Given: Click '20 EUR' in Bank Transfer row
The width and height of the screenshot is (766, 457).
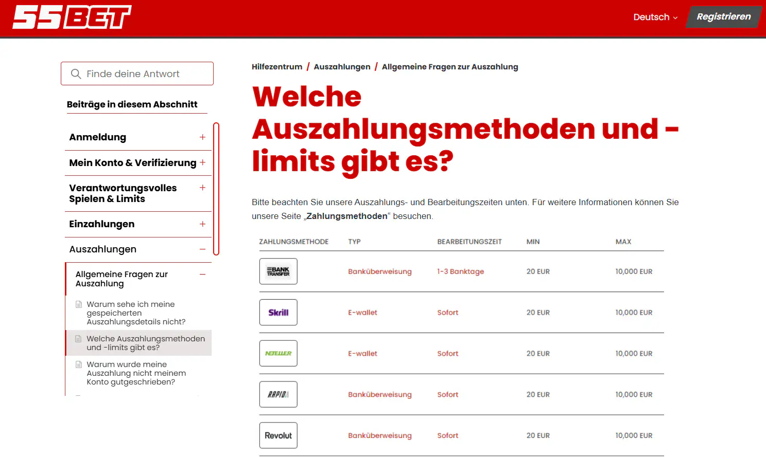Looking at the screenshot, I should coord(538,271).
